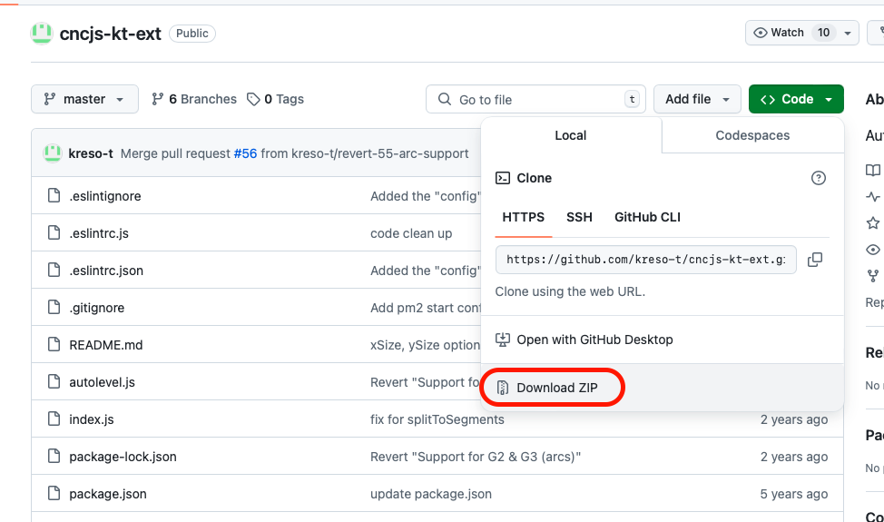Expand the Watch dropdown arrow
This screenshot has width=884, height=522.
(848, 34)
